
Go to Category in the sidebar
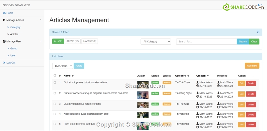15,27
